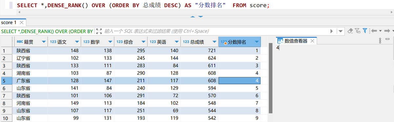Click total score cell 721
Image resolution: width=394 pixels, height=122 pixels.
(199, 51)
